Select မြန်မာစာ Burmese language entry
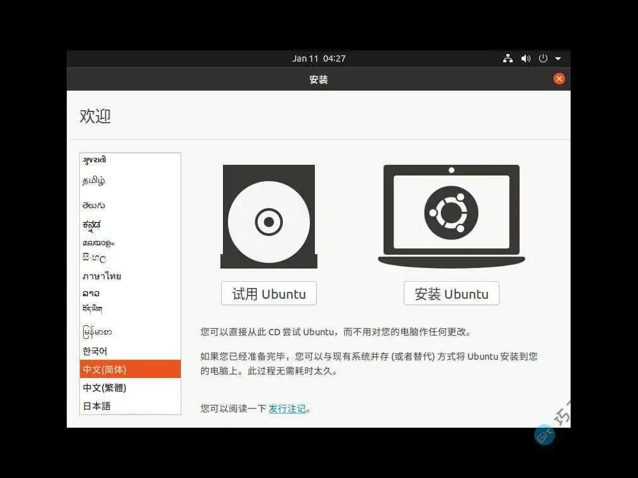The height and width of the screenshot is (478, 638). [x=130, y=331]
